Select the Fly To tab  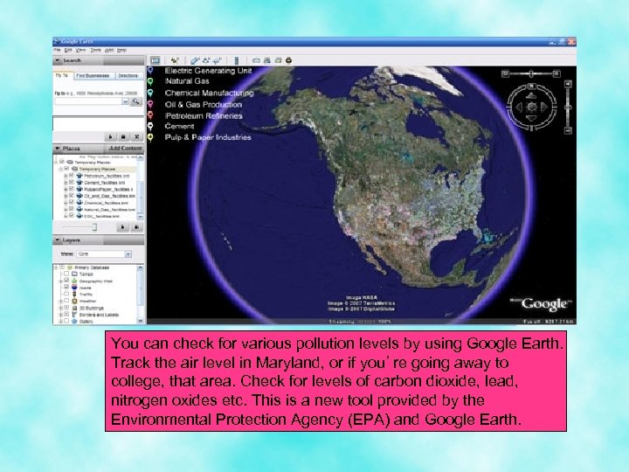[62, 76]
